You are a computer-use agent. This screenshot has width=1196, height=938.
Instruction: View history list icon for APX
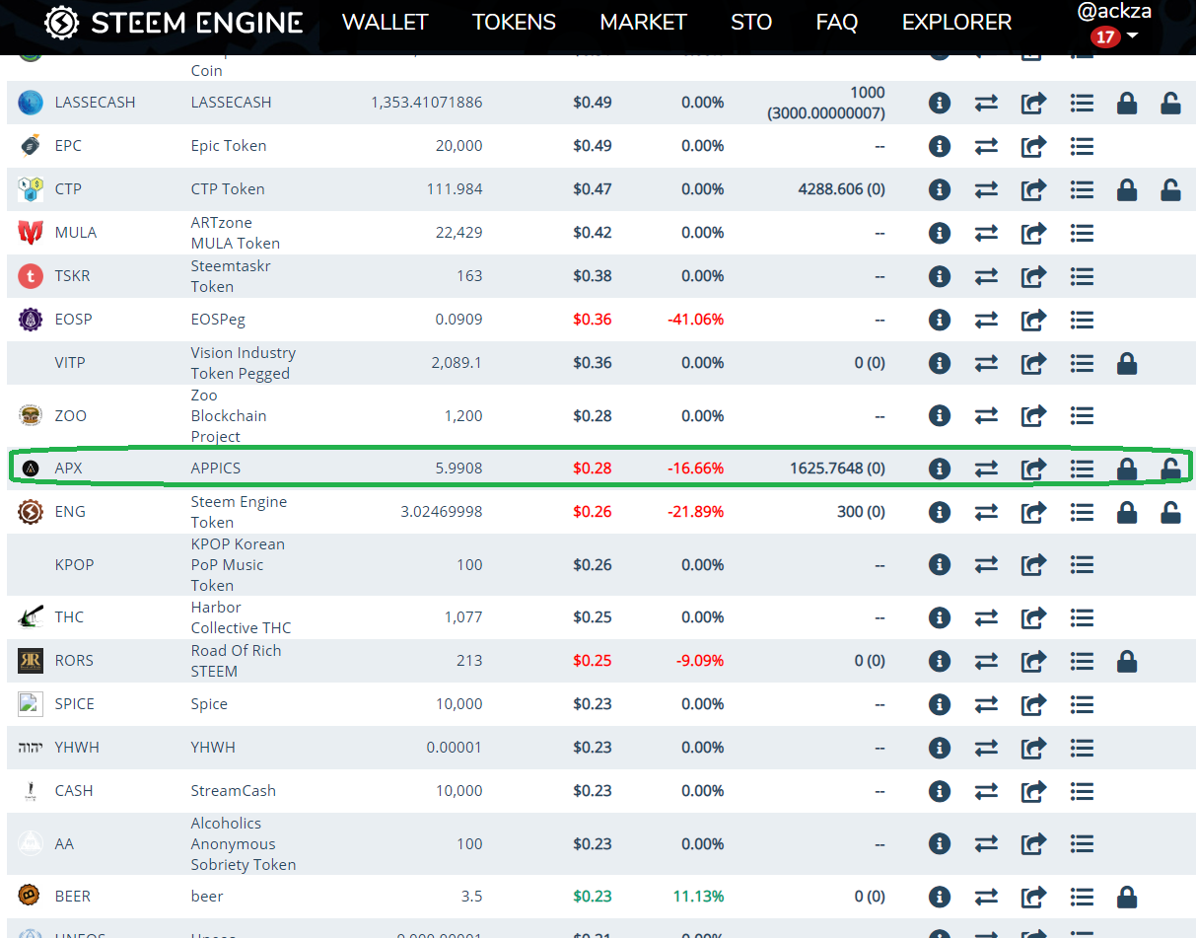pos(1082,469)
